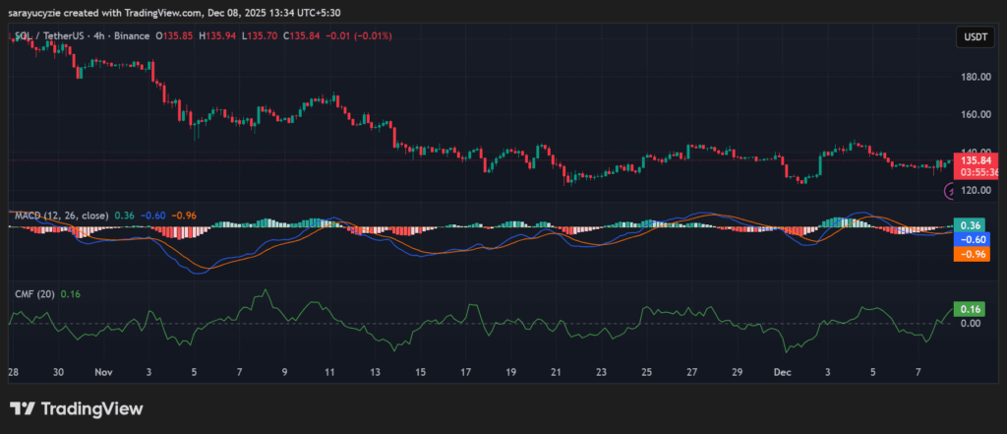Click the TradingView logo icon

click(x=24, y=408)
